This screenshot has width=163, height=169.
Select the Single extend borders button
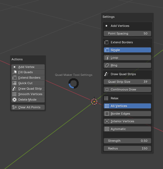tap(127, 50)
